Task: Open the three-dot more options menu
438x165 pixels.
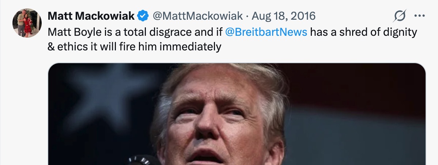Action: tap(419, 16)
